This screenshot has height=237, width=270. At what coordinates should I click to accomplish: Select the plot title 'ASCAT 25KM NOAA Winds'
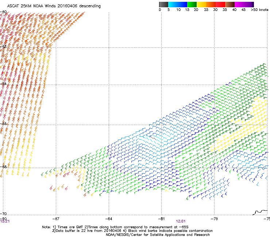31,6
